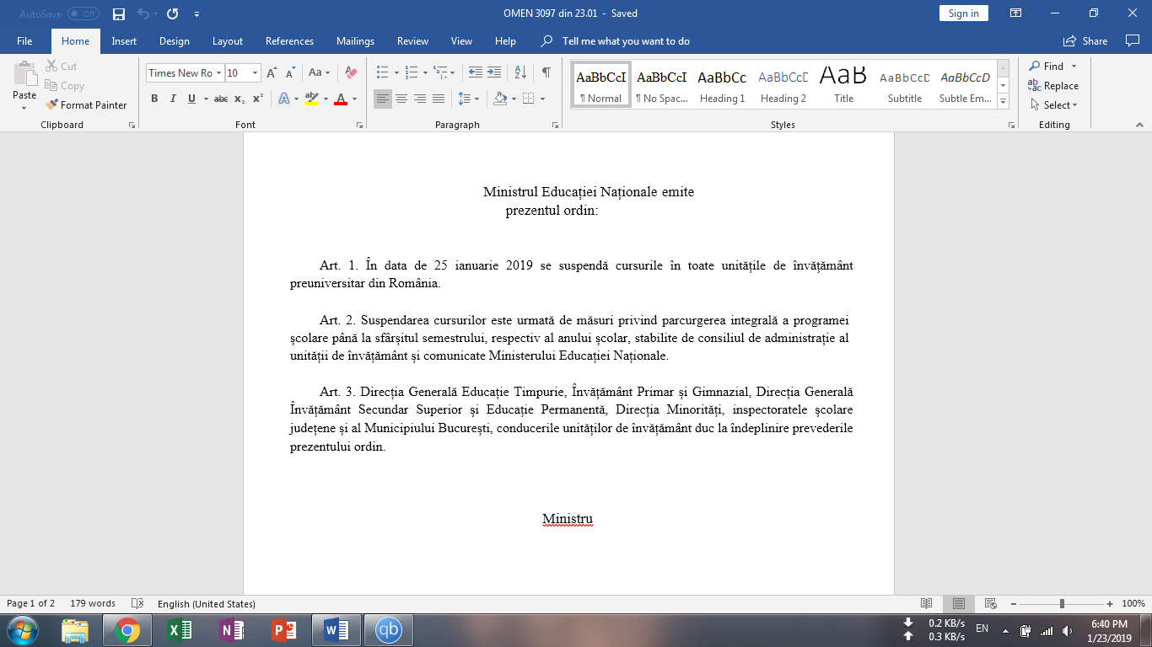This screenshot has height=647, width=1152.
Task: Open PowerPoint from the Windows taskbar
Action: click(x=283, y=630)
